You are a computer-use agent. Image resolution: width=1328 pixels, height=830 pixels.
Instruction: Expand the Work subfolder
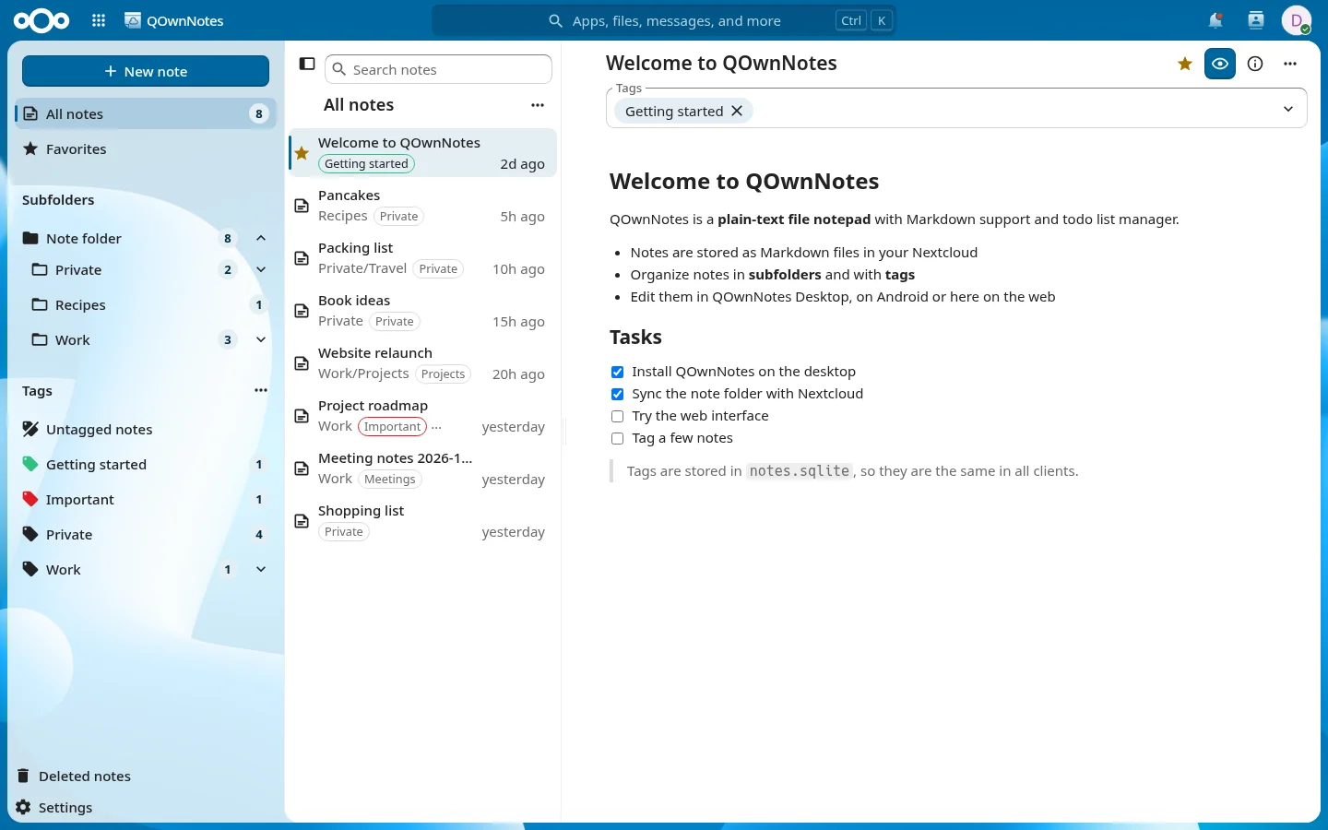(x=261, y=339)
